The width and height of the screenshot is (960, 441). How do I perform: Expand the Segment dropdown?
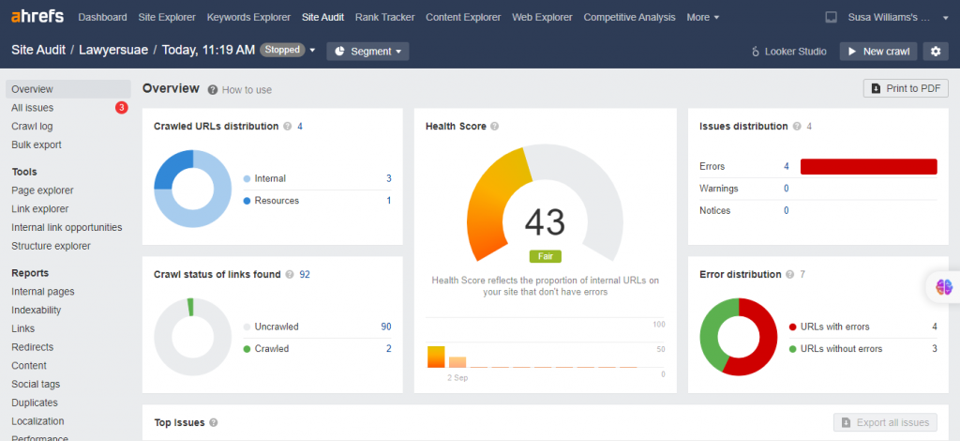tap(367, 52)
